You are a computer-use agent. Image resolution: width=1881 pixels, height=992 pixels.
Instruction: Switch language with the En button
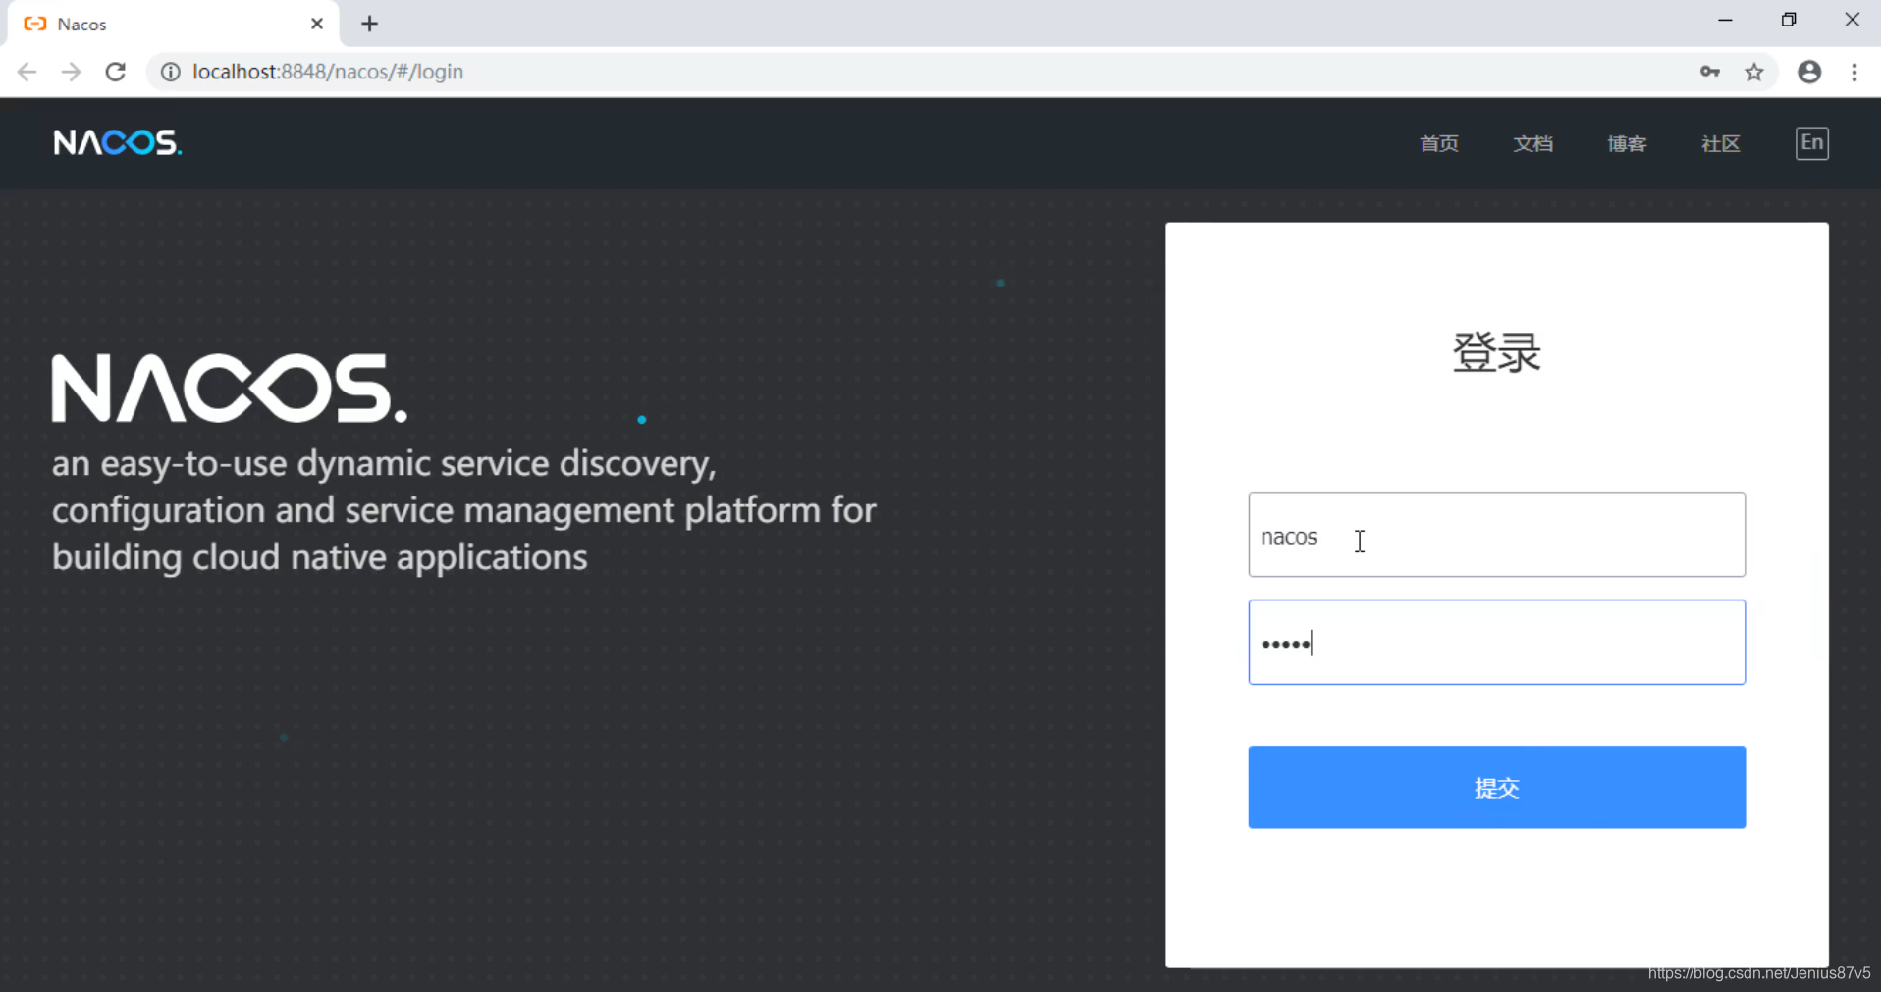(1812, 143)
